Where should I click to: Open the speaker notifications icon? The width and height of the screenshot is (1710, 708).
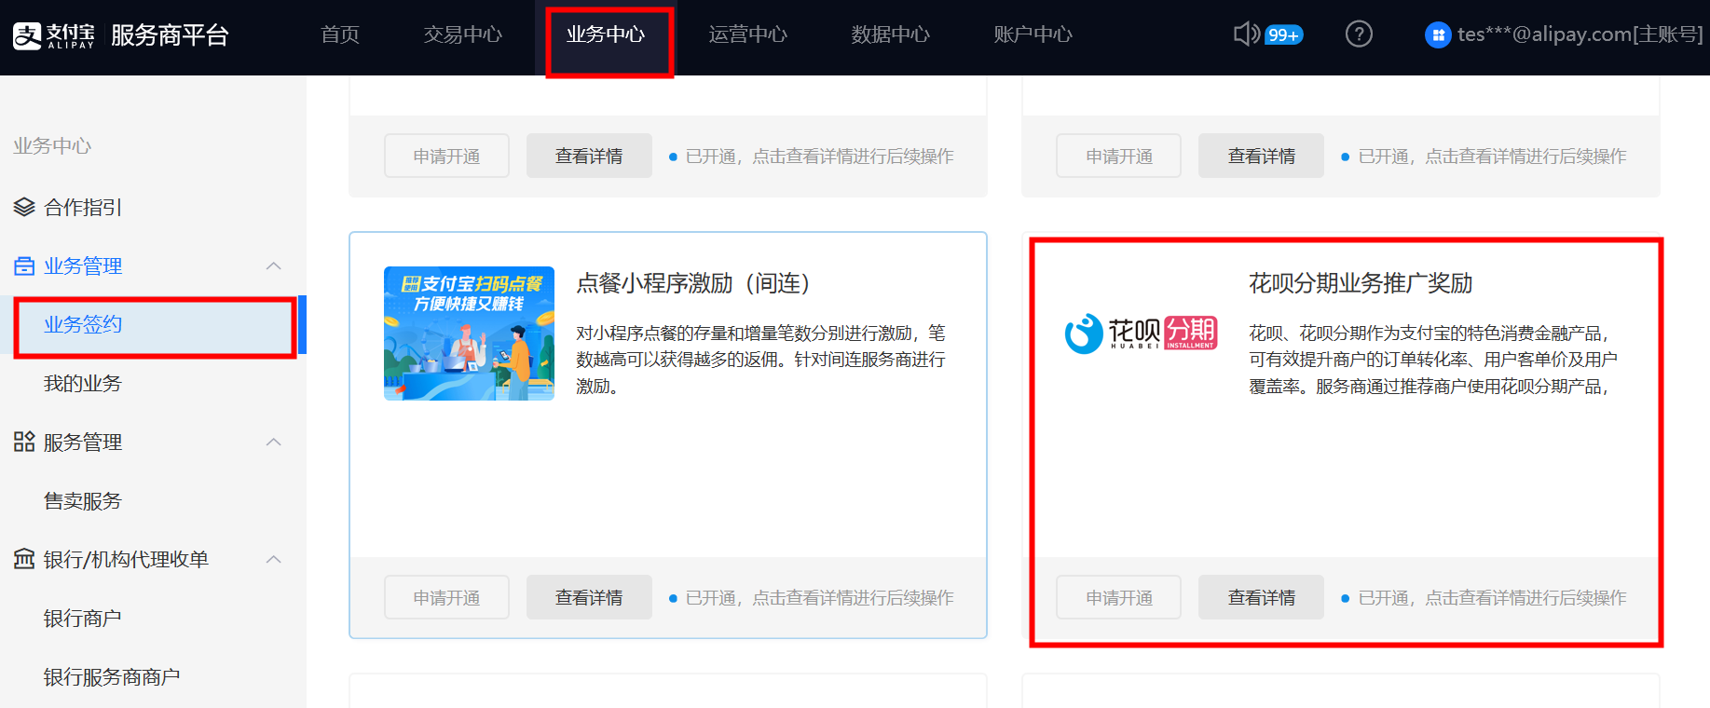point(1246,34)
